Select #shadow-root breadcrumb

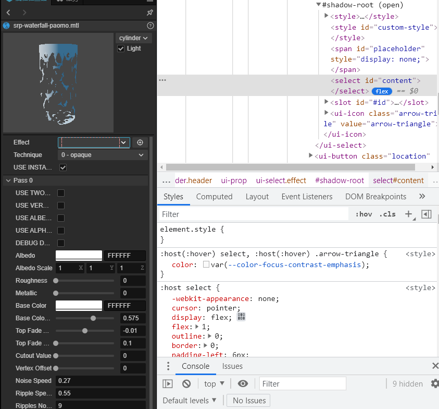(x=340, y=181)
